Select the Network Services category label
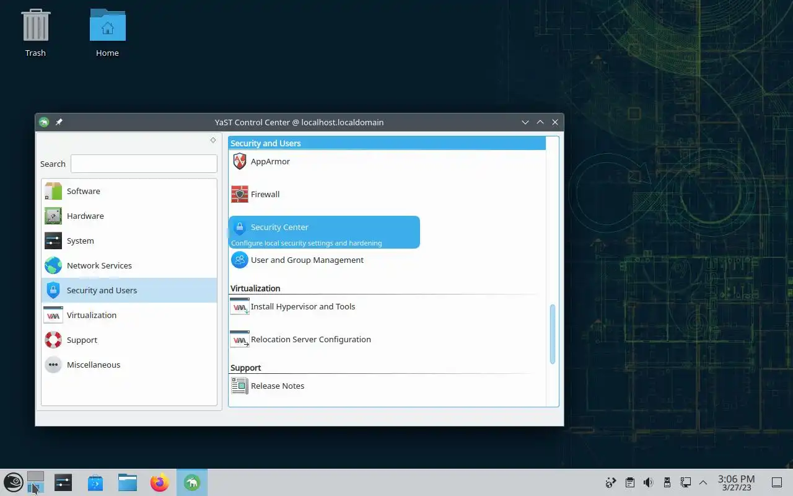The width and height of the screenshot is (793, 496). pyautogui.click(x=99, y=265)
